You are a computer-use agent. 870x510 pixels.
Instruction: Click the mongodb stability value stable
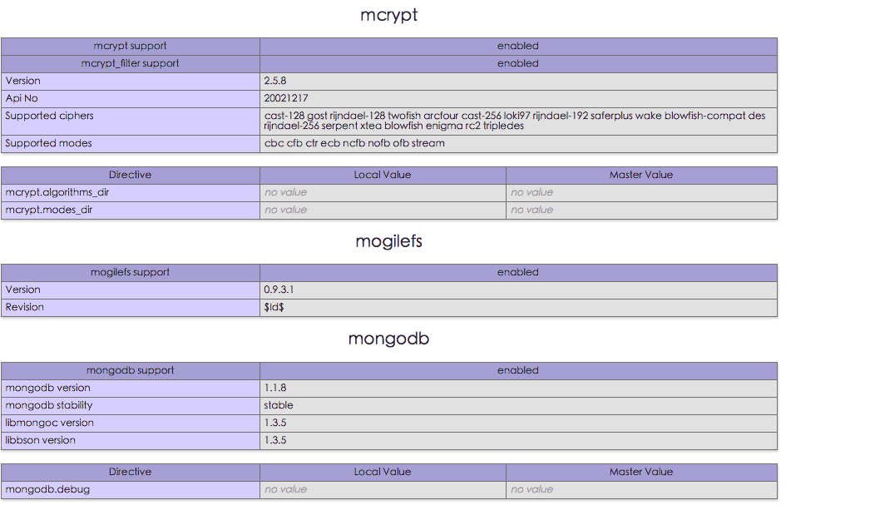tap(279, 405)
